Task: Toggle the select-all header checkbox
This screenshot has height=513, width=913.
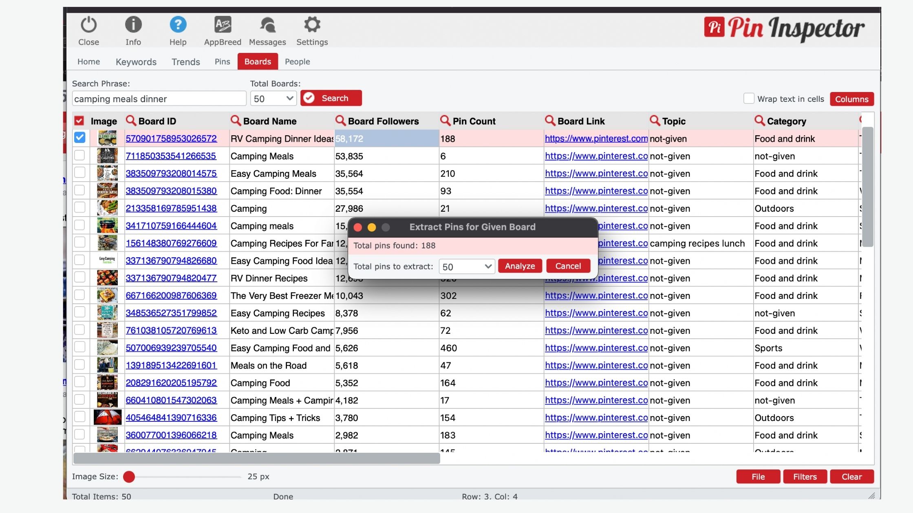Action: point(79,121)
